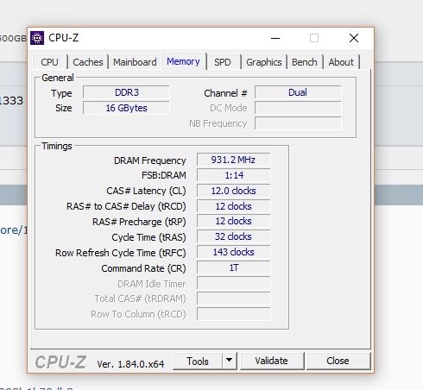Click the Channel # label

225,93
